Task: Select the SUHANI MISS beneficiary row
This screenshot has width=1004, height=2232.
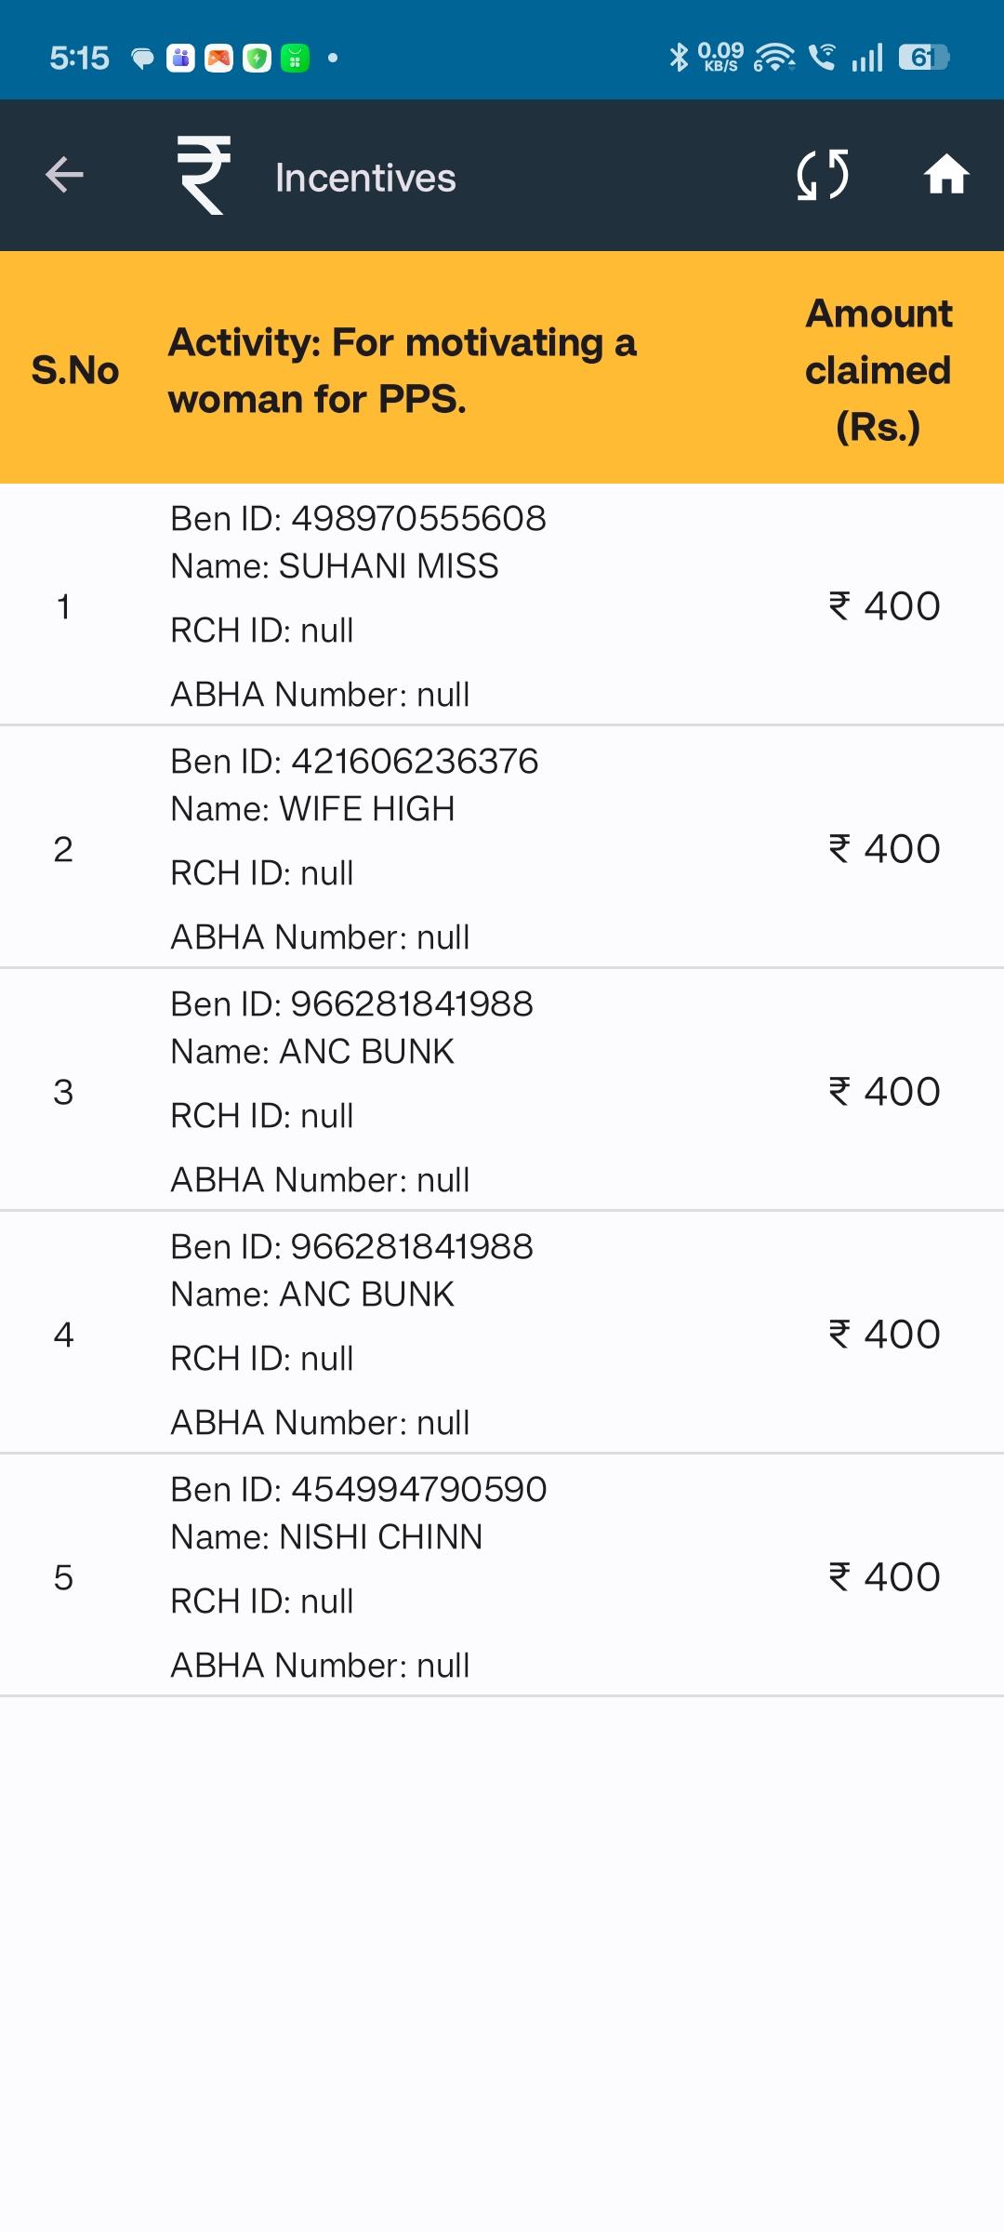Action: 502,605
